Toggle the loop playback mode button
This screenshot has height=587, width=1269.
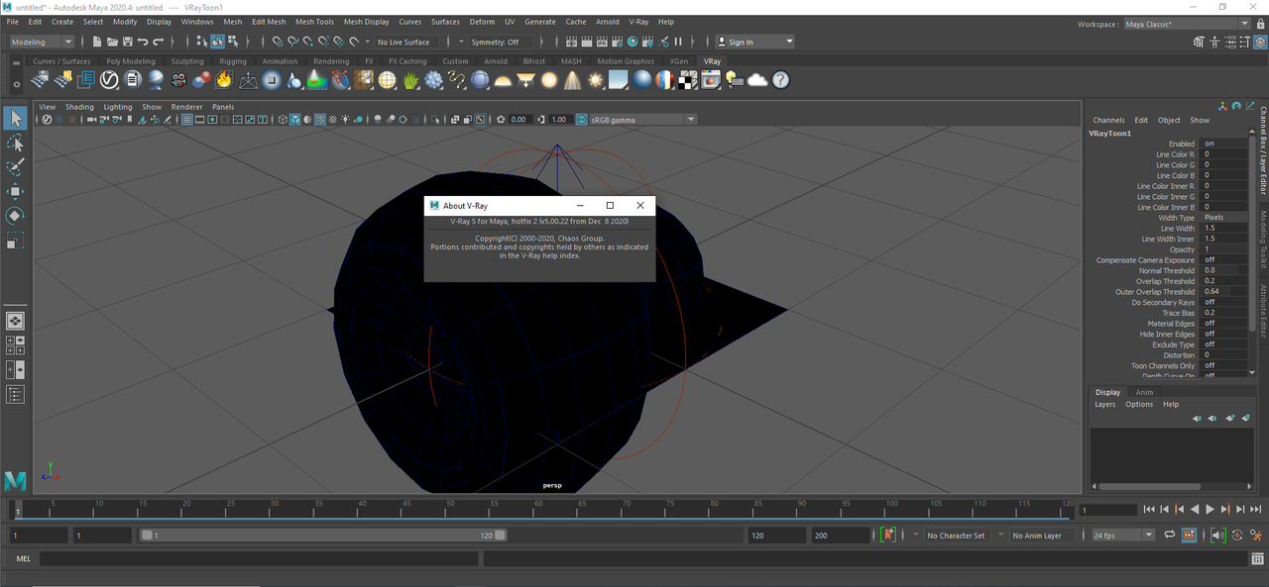[x=1170, y=536]
